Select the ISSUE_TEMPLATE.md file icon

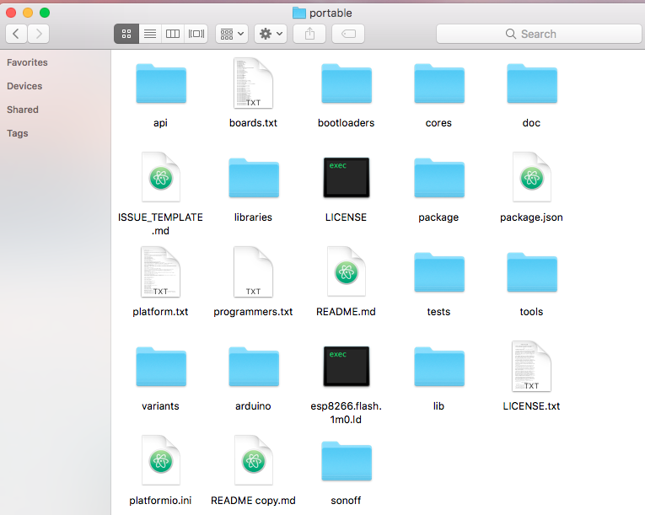coord(161,177)
